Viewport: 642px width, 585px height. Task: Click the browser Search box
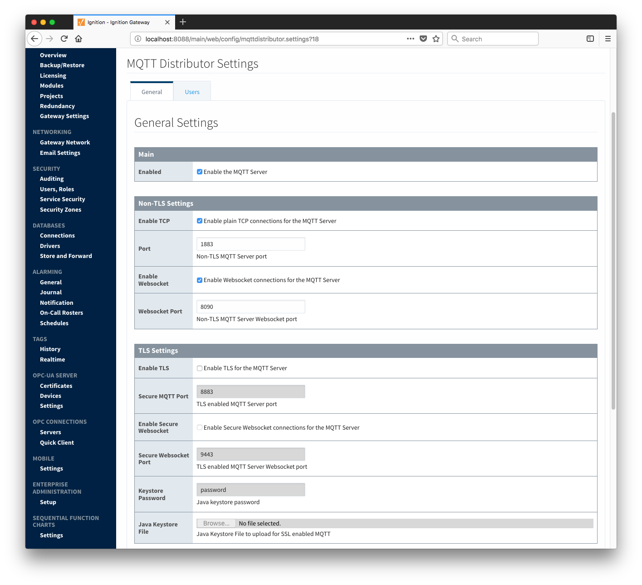tap(493, 39)
